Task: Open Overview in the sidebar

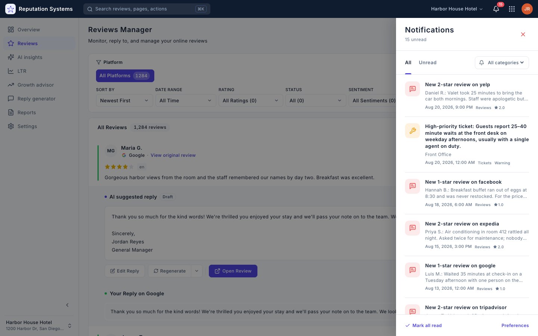Action: coord(39,29)
